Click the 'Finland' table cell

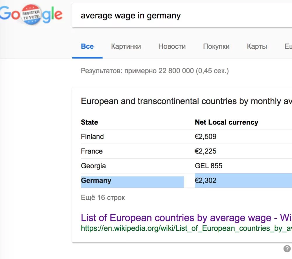(92, 136)
